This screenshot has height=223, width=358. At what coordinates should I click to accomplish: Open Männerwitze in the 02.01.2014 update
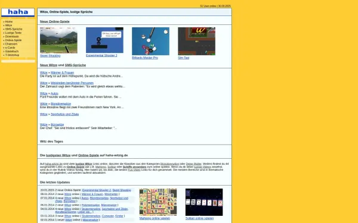(90, 220)
